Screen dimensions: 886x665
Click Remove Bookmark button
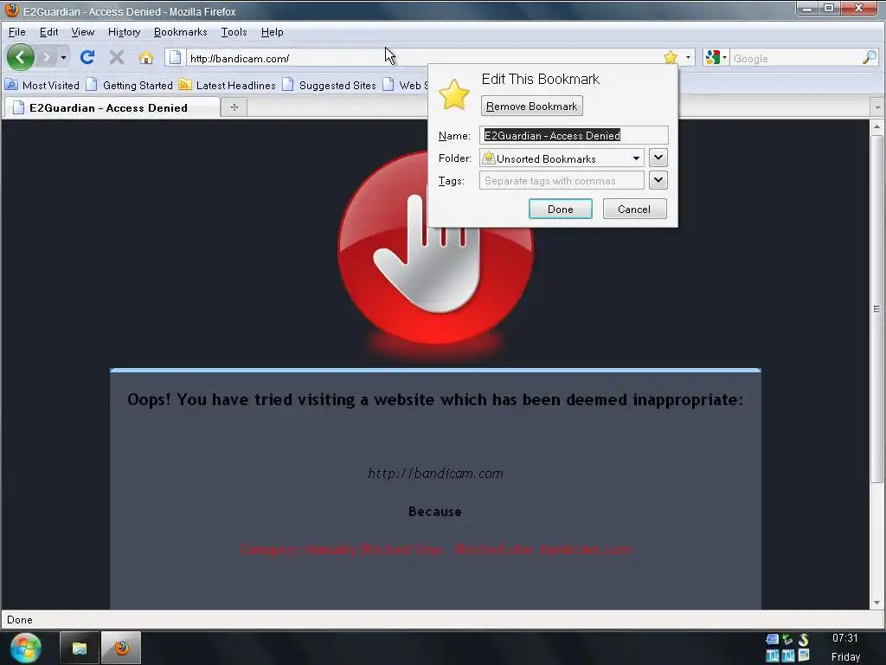click(531, 107)
